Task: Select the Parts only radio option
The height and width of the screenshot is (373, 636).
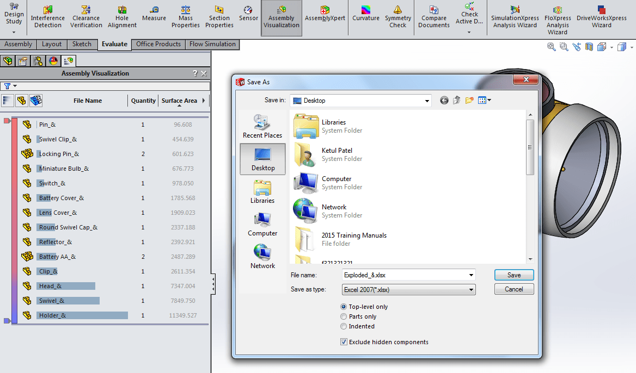Action: point(344,316)
